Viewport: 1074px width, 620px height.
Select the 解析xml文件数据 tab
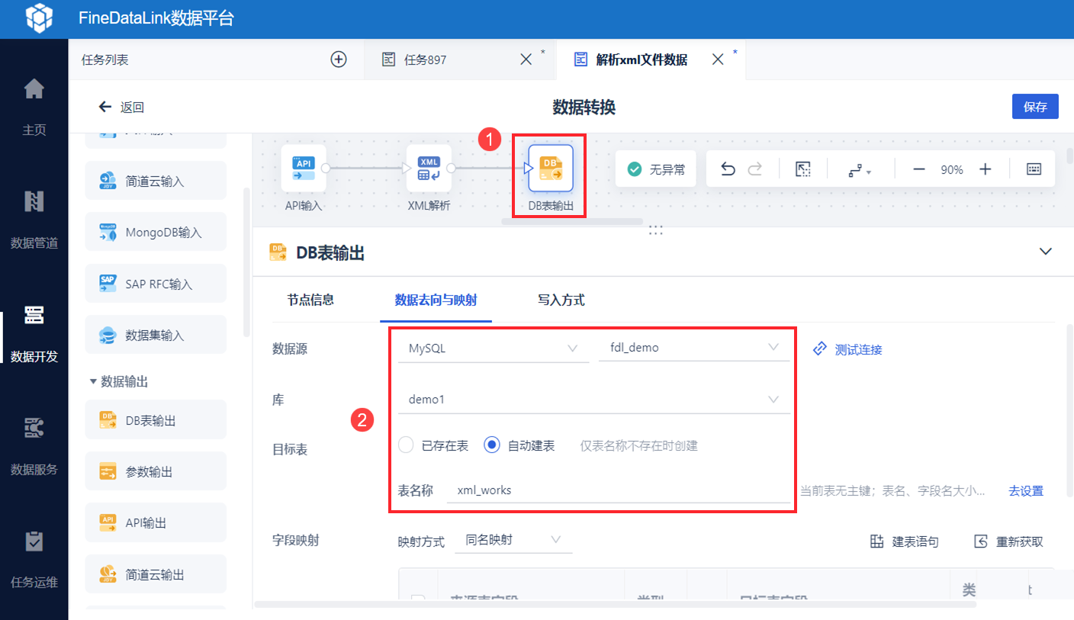click(x=642, y=59)
